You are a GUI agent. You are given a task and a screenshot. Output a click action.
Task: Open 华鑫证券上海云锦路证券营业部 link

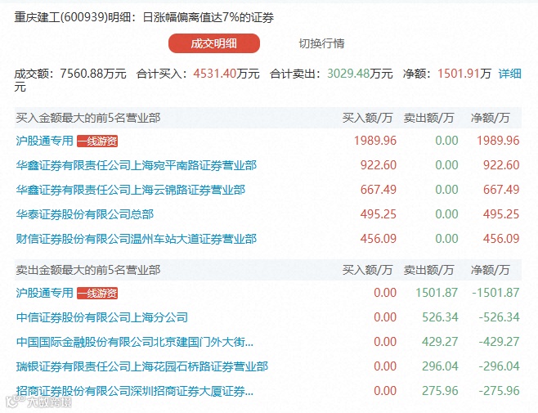130,190
